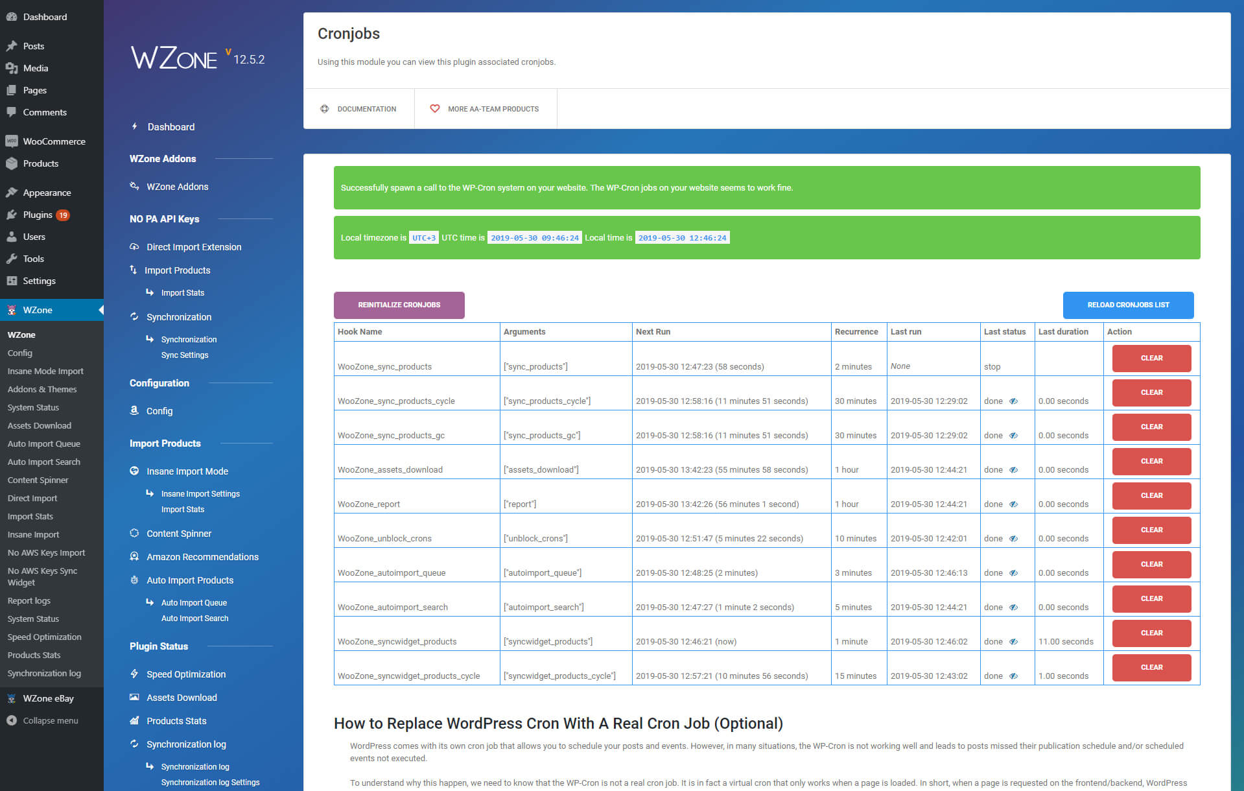
Task: Click the Dashboard icon in WordPress menu
Action: pos(12,17)
